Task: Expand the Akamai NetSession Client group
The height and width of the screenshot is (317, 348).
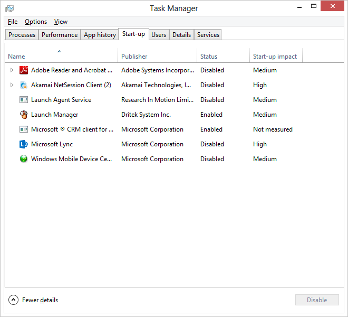Action: [x=12, y=85]
